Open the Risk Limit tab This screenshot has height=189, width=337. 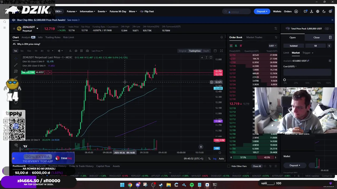(68, 37)
